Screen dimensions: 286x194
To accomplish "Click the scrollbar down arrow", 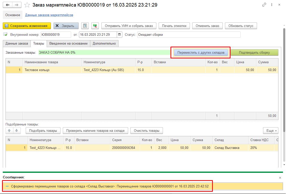I will 284,165.
